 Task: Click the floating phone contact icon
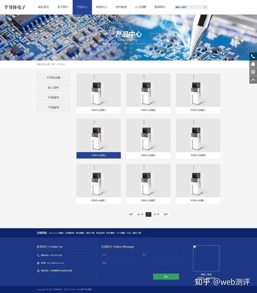tap(253, 57)
